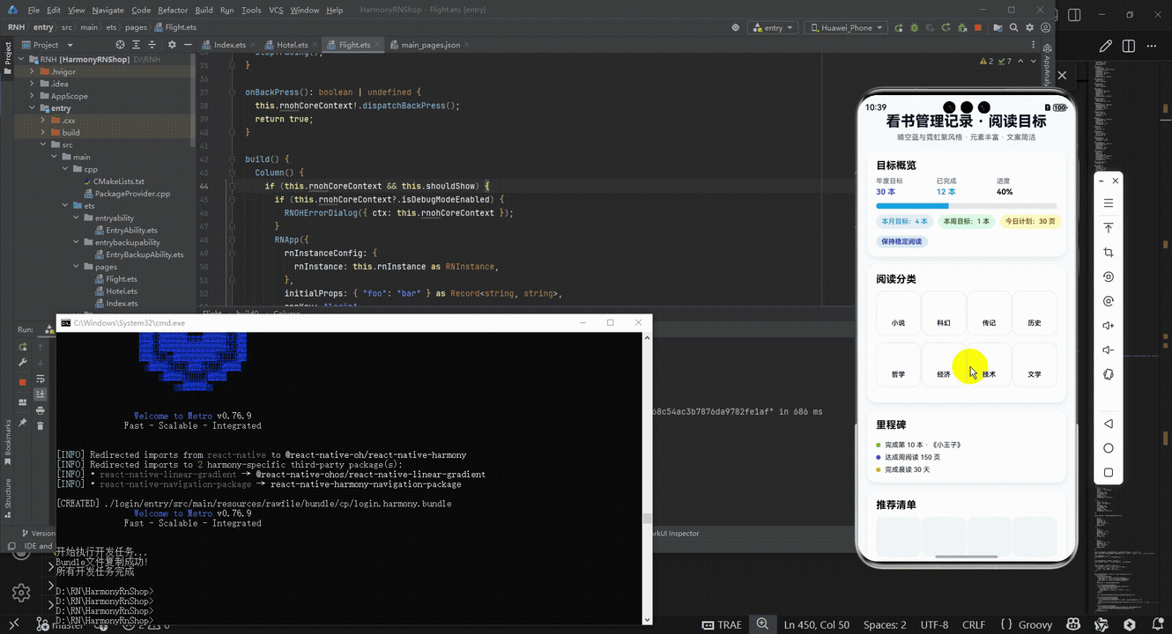
Task: Click emulator back triangle button
Action: (1109, 424)
